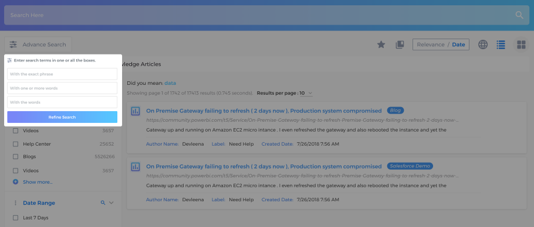The width and height of the screenshot is (534, 227).
Task: Check the Videos box just above Show more
Action: [x=15, y=171]
